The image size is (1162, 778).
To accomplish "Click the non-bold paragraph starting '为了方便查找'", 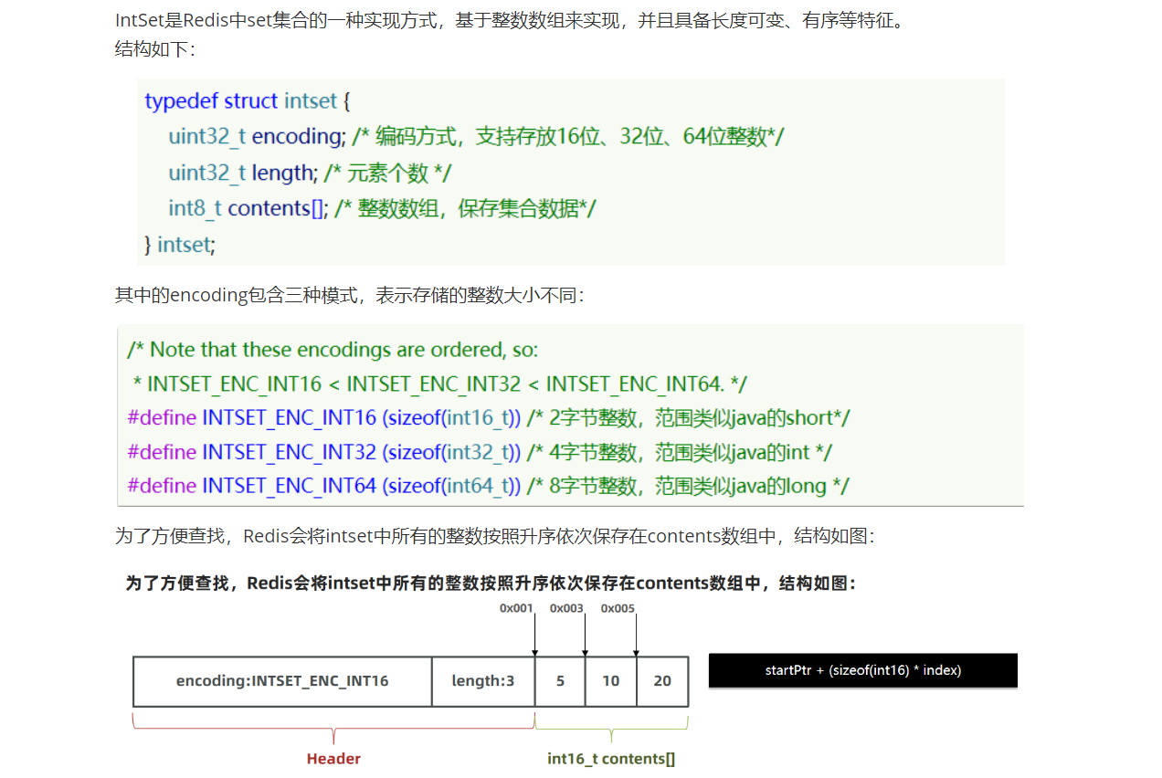I will tap(494, 536).
